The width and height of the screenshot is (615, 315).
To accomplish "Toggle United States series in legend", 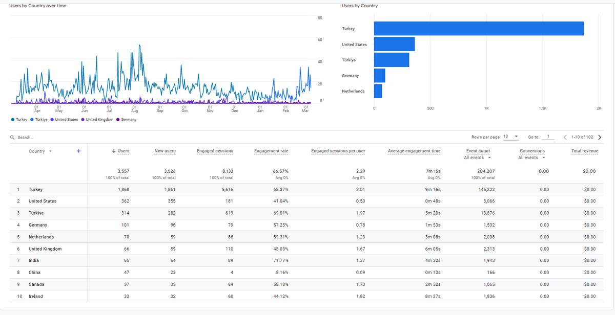I will click(x=65, y=119).
